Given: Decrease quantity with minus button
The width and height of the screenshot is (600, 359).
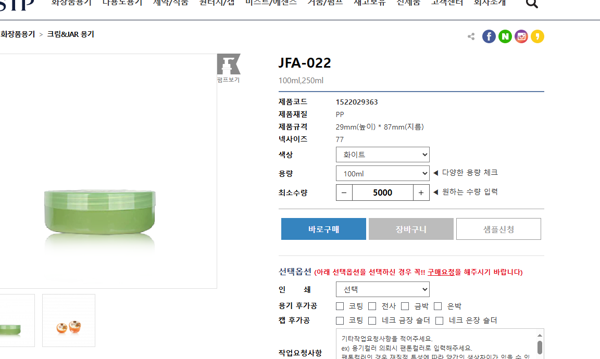Looking at the screenshot, I should 344,193.
